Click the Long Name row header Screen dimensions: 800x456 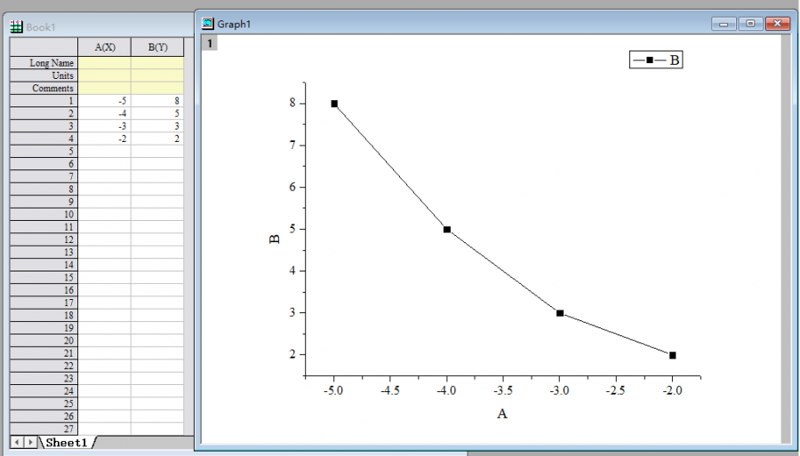click(x=44, y=63)
